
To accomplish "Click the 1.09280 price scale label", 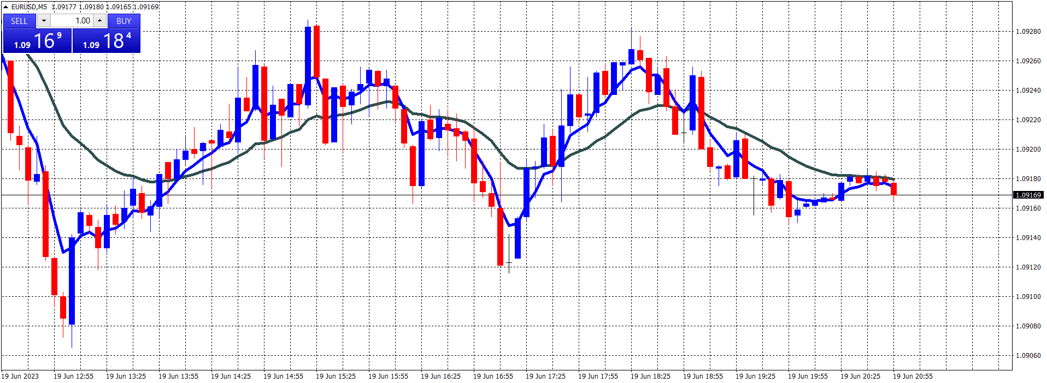I will pyautogui.click(x=1028, y=32).
